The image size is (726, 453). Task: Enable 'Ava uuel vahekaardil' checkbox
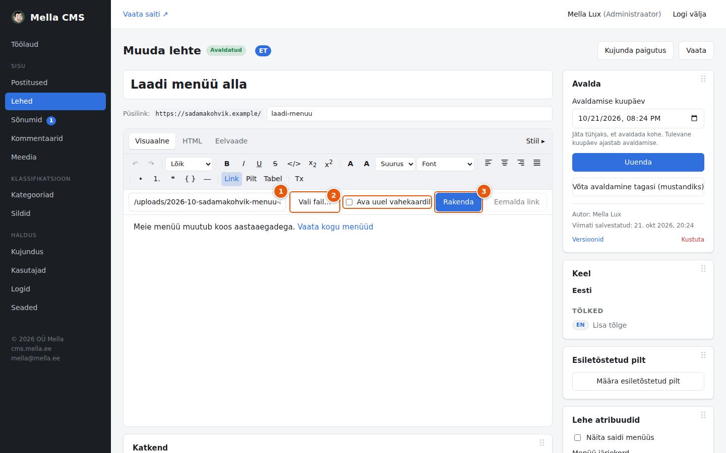point(349,202)
